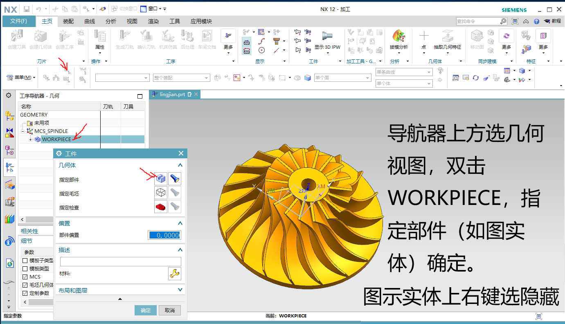Collapse the 描述 section in dialog

pos(180,250)
